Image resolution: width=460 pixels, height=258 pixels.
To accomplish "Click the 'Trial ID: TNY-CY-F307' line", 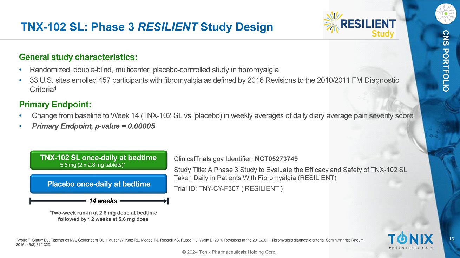I will click(x=228, y=189).
